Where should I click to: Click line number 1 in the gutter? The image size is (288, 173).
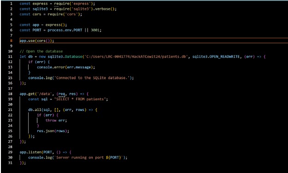click(x=11, y=4)
